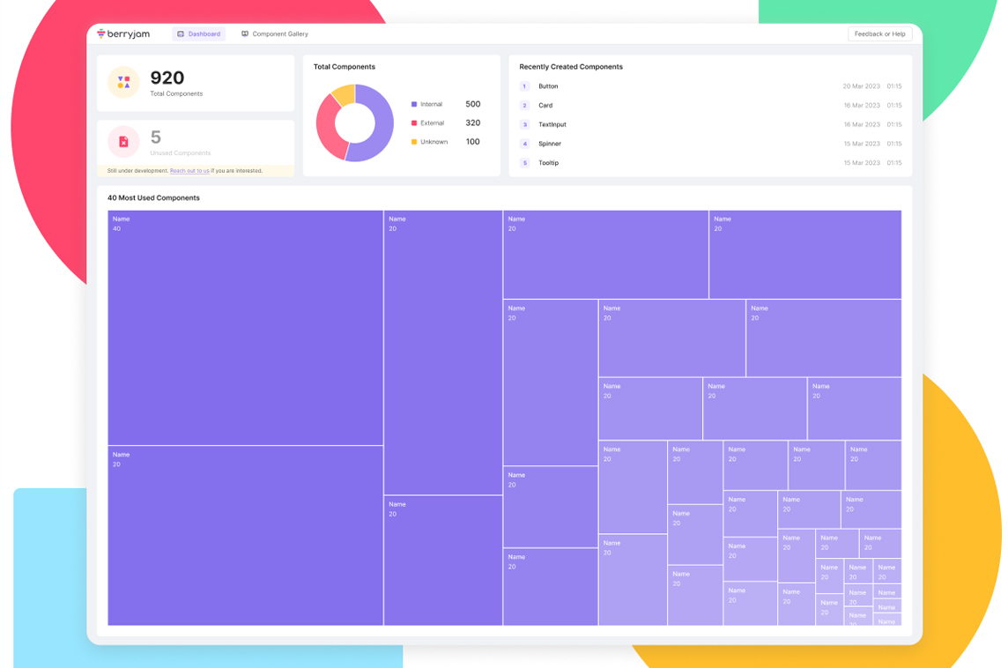Select the yellow Unknown donut segment

coord(344,95)
